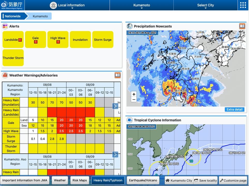
Task: Click the tropical cyclone track map
Action: coord(186,152)
